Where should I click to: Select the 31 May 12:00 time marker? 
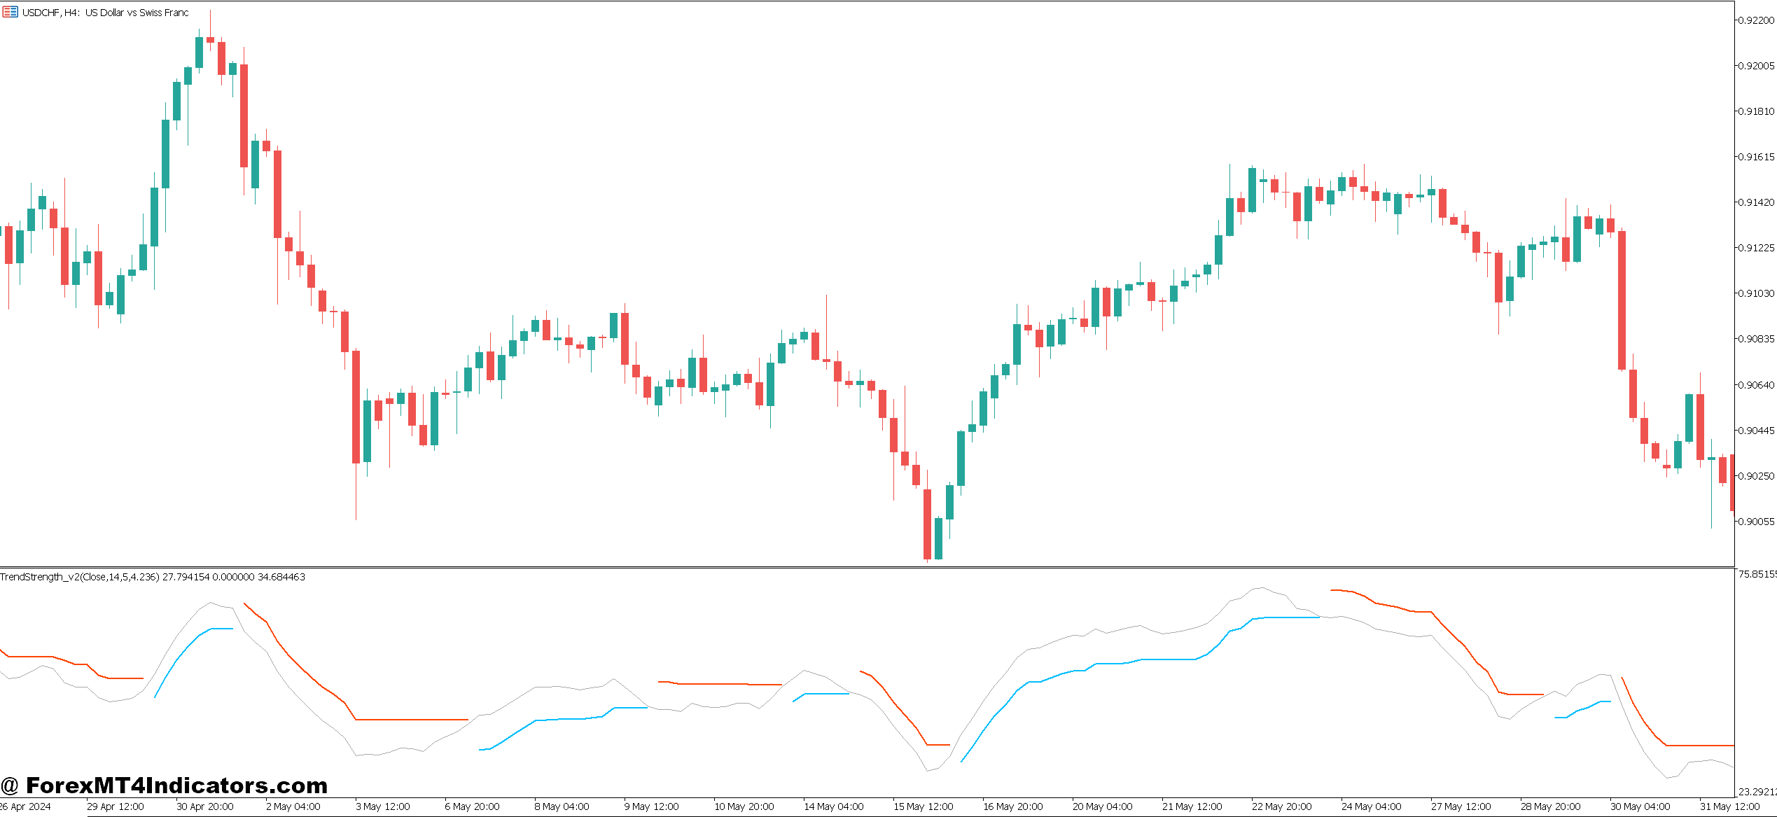point(1729,806)
